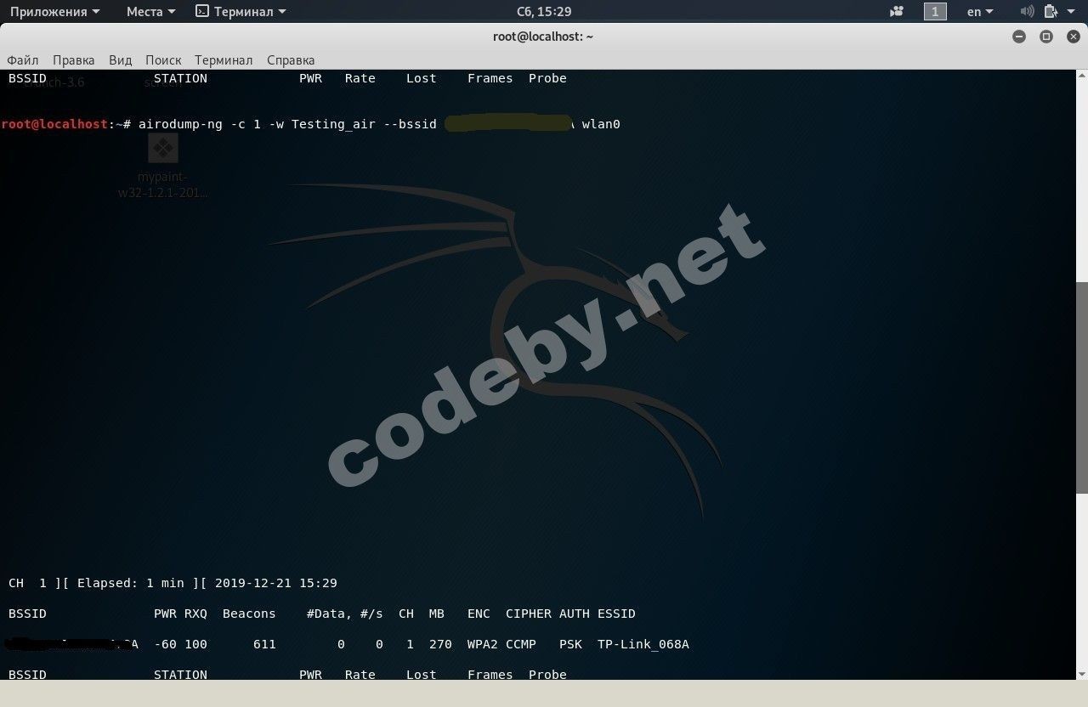Click the 611 beacons value
The width and height of the screenshot is (1088, 707).
tap(264, 644)
